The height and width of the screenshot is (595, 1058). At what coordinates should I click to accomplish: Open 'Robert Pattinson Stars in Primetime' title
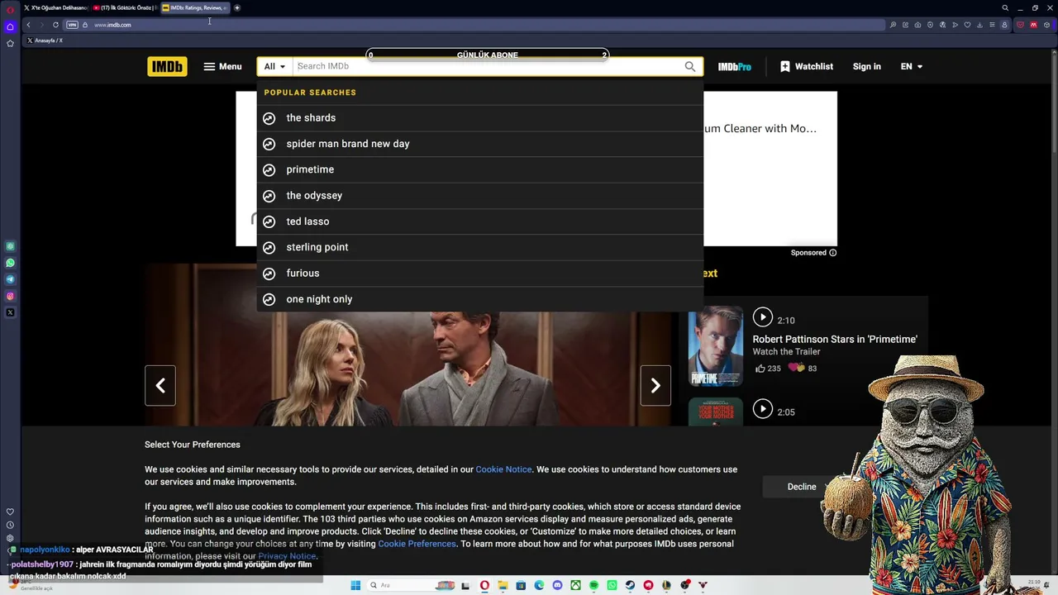click(835, 340)
